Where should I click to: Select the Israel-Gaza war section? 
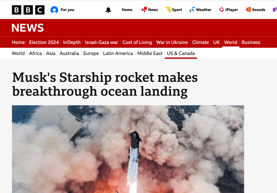(x=101, y=42)
